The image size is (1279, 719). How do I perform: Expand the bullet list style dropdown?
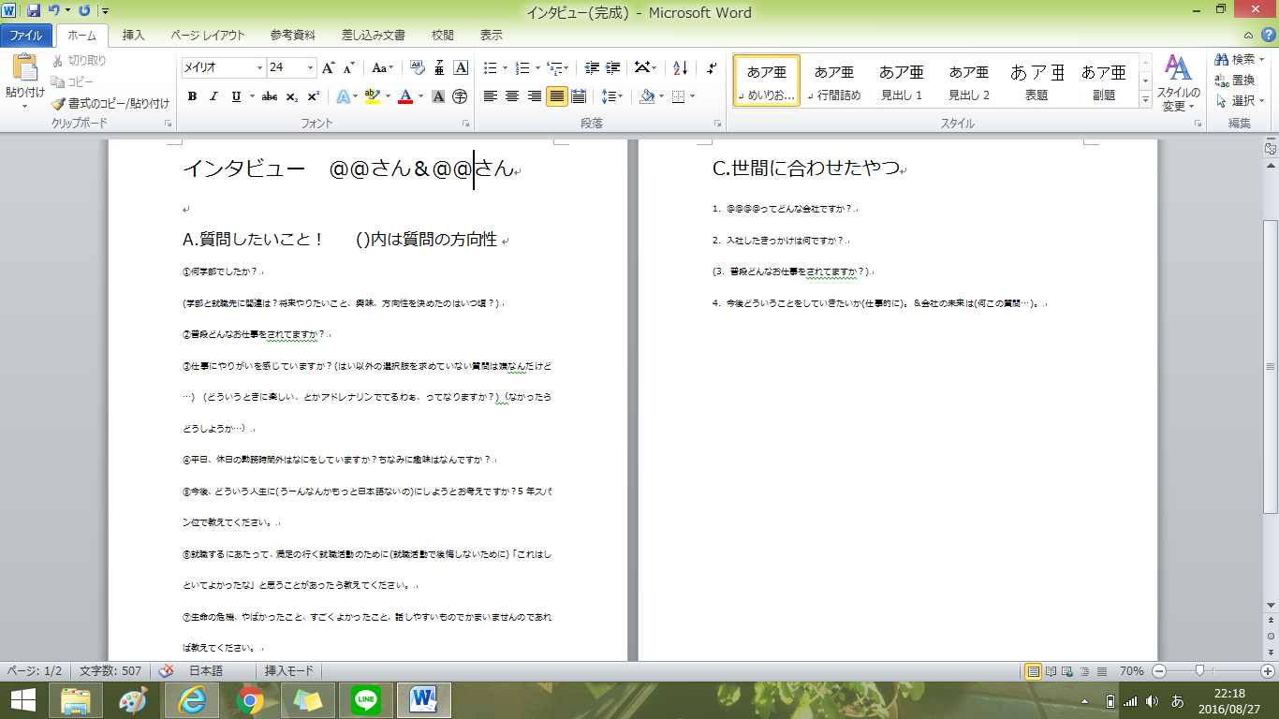click(x=506, y=68)
